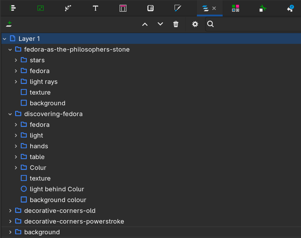
Task: Expand the Colur group
Action: point(16,168)
